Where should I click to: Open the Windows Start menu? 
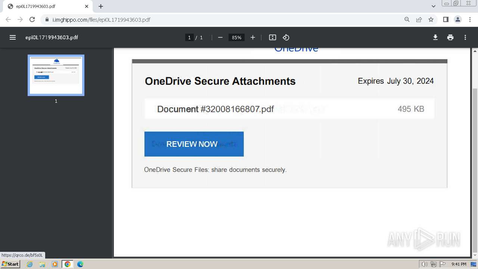10,264
